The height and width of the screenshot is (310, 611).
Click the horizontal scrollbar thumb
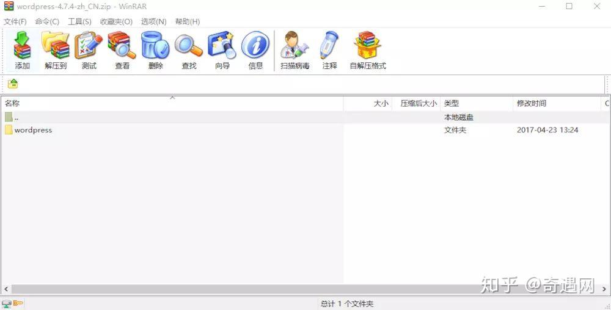[305, 289]
